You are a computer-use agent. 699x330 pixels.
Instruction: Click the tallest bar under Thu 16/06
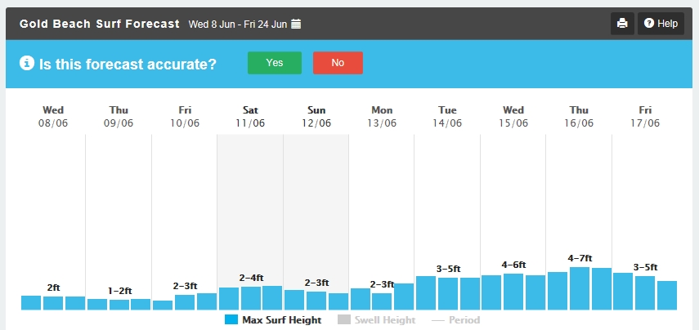tap(580, 288)
